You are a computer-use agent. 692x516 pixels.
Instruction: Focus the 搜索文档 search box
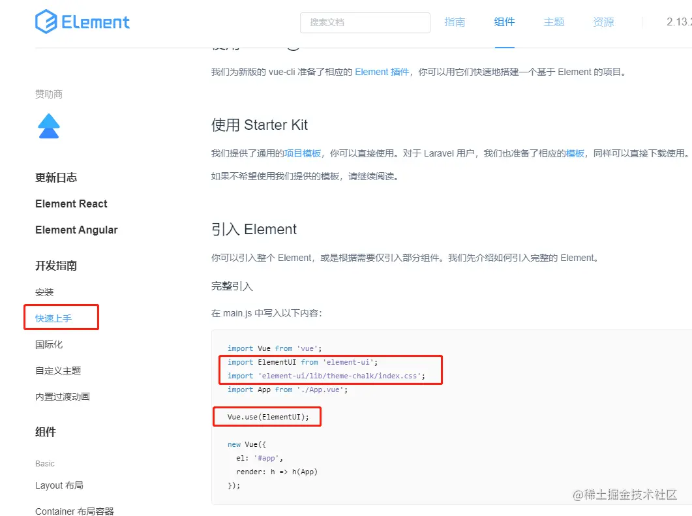coord(365,23)
